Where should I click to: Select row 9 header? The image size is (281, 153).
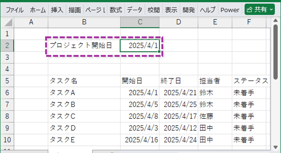(x=7, y=128)
